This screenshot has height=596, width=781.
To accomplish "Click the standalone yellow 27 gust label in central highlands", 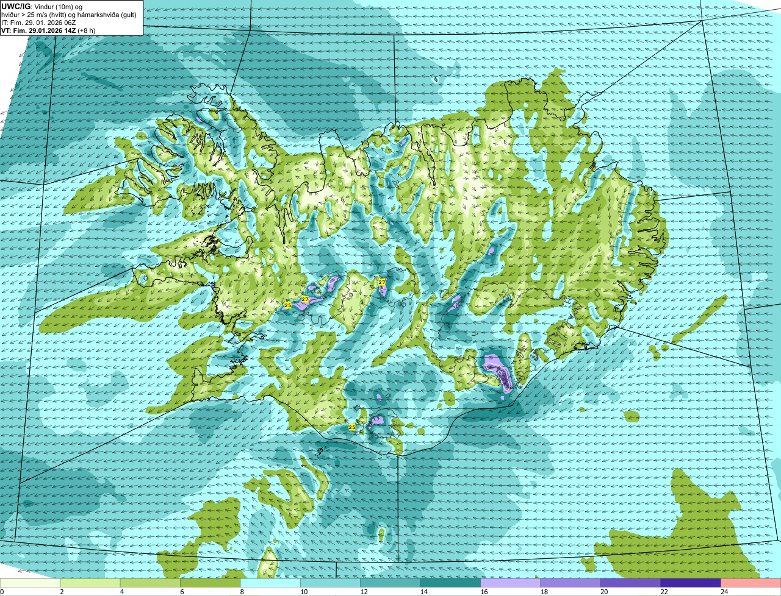I will click(382, 282).
